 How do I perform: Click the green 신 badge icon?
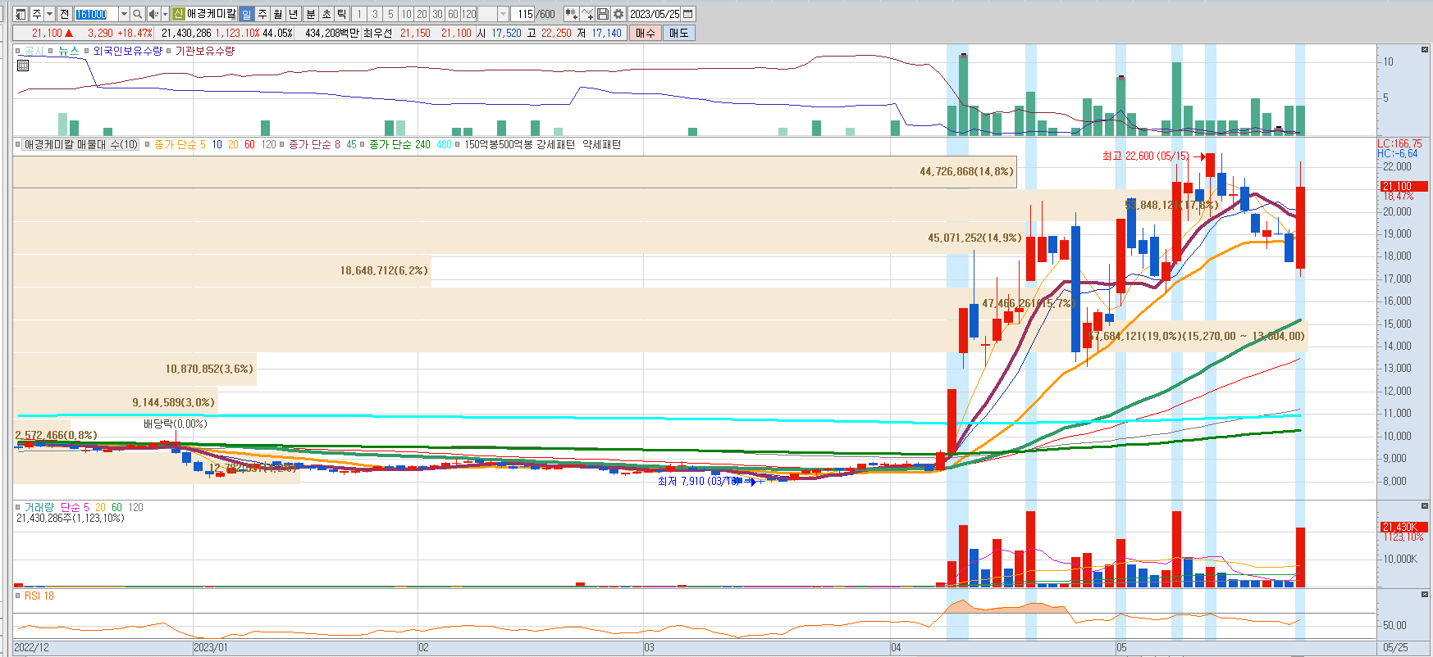pos(178,14)
